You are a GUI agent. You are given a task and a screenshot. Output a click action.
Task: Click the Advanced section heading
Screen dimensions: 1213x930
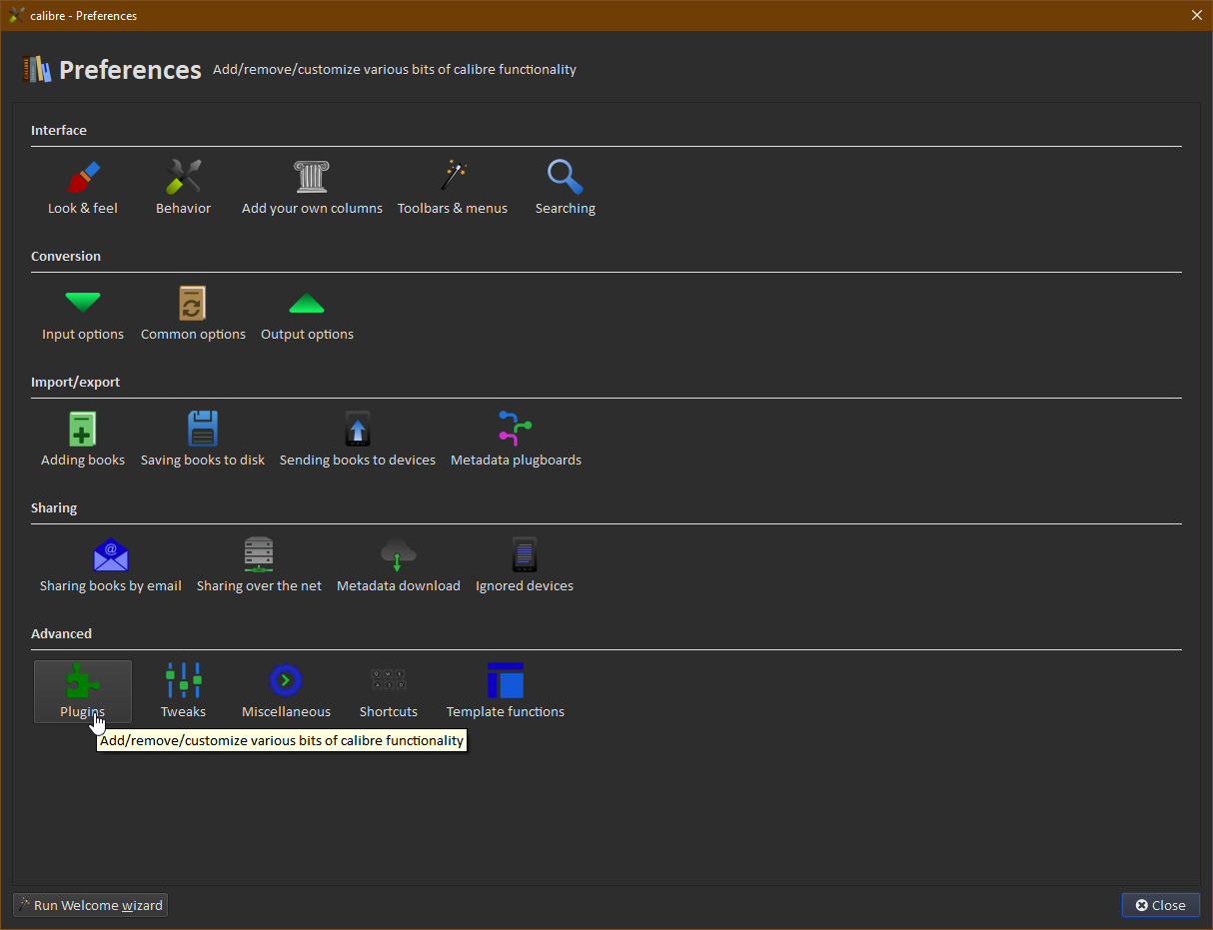coord(61,634)
